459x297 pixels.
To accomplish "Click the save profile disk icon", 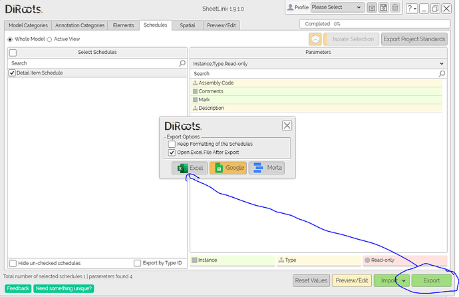I will 383,7.
